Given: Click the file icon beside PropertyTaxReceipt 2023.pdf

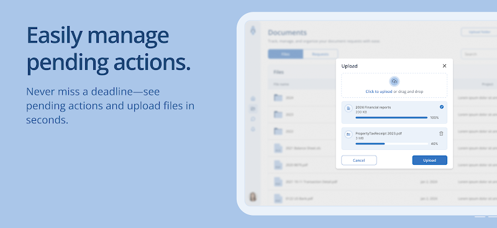Looking at the screenshot, I should [349, 134].
